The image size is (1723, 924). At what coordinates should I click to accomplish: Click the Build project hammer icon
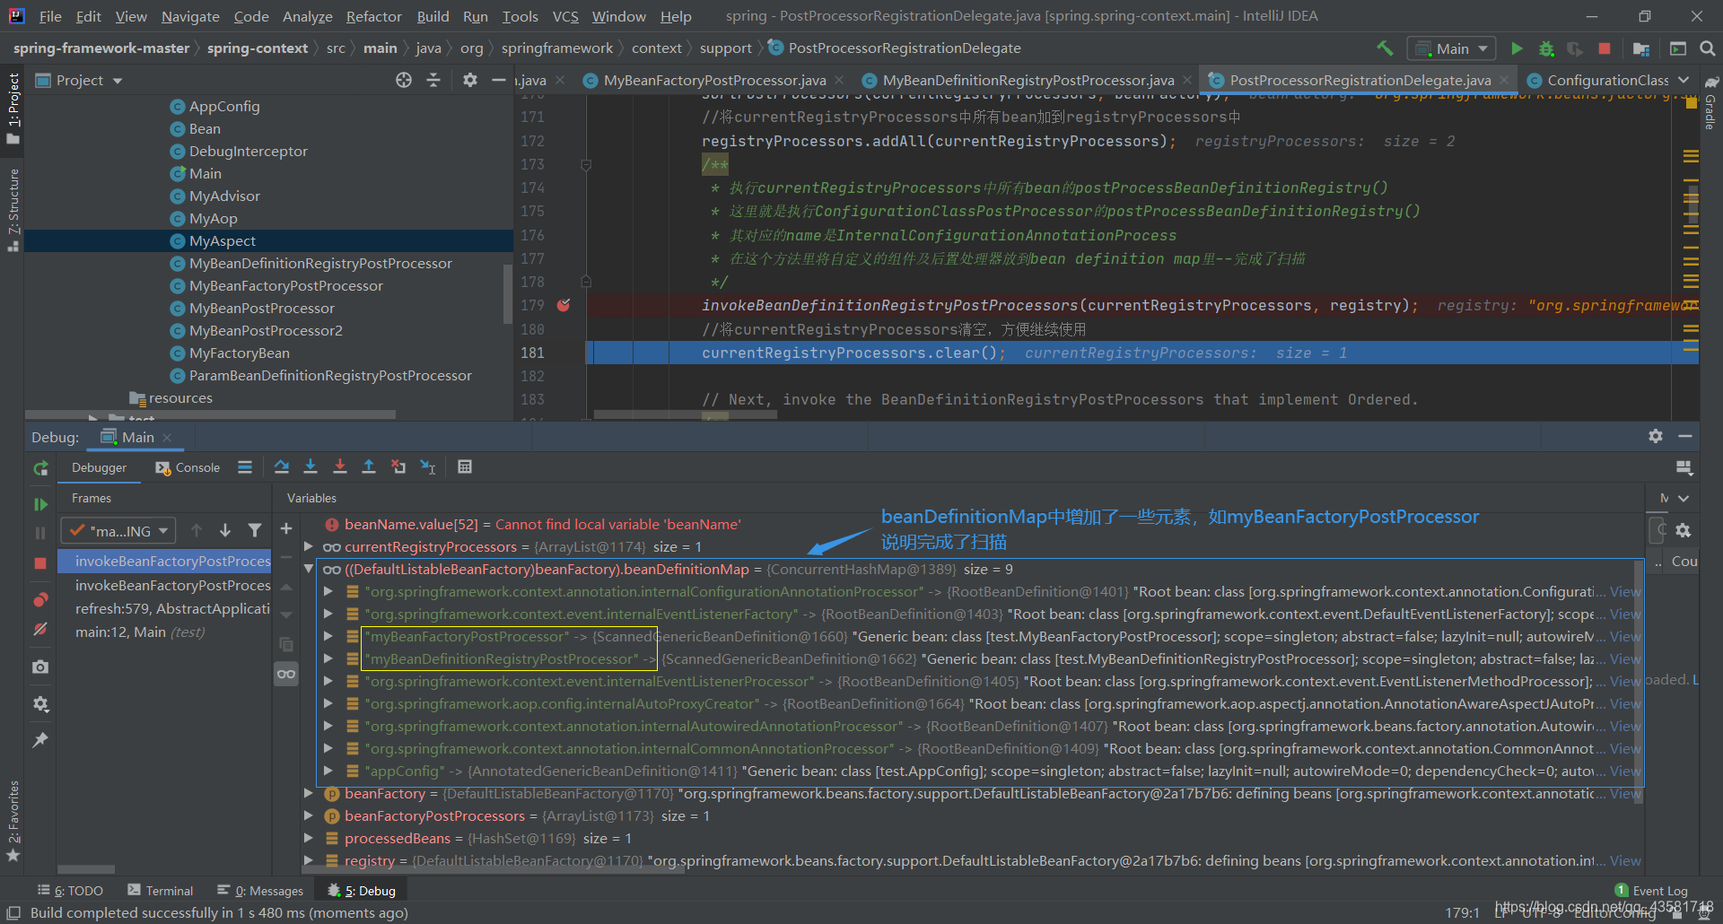tap(1385, 48)
